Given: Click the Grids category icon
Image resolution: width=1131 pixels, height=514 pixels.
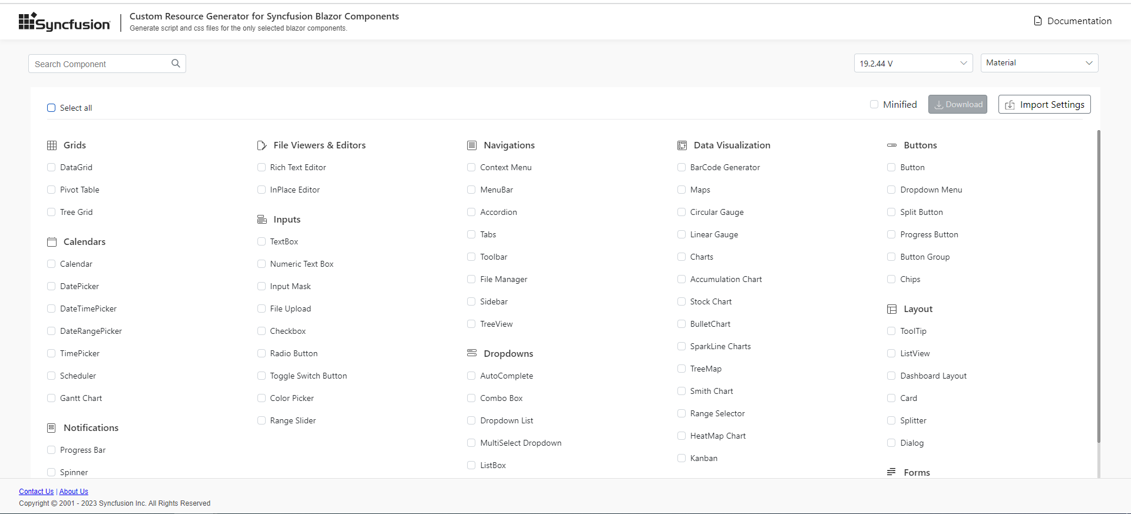Looking at the screenshot, I should (x=52, y=145).
